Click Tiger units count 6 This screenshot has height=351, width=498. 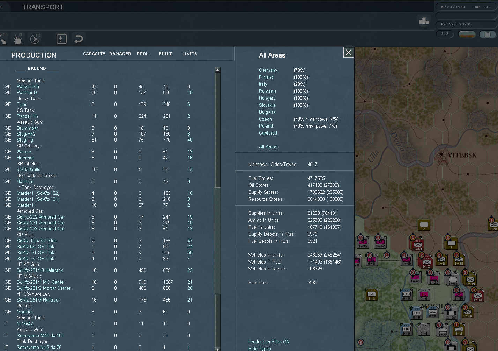coord(189,105)
